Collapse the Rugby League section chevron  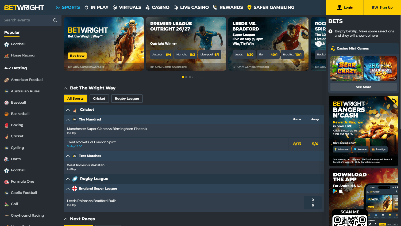[x=68, y=179]
